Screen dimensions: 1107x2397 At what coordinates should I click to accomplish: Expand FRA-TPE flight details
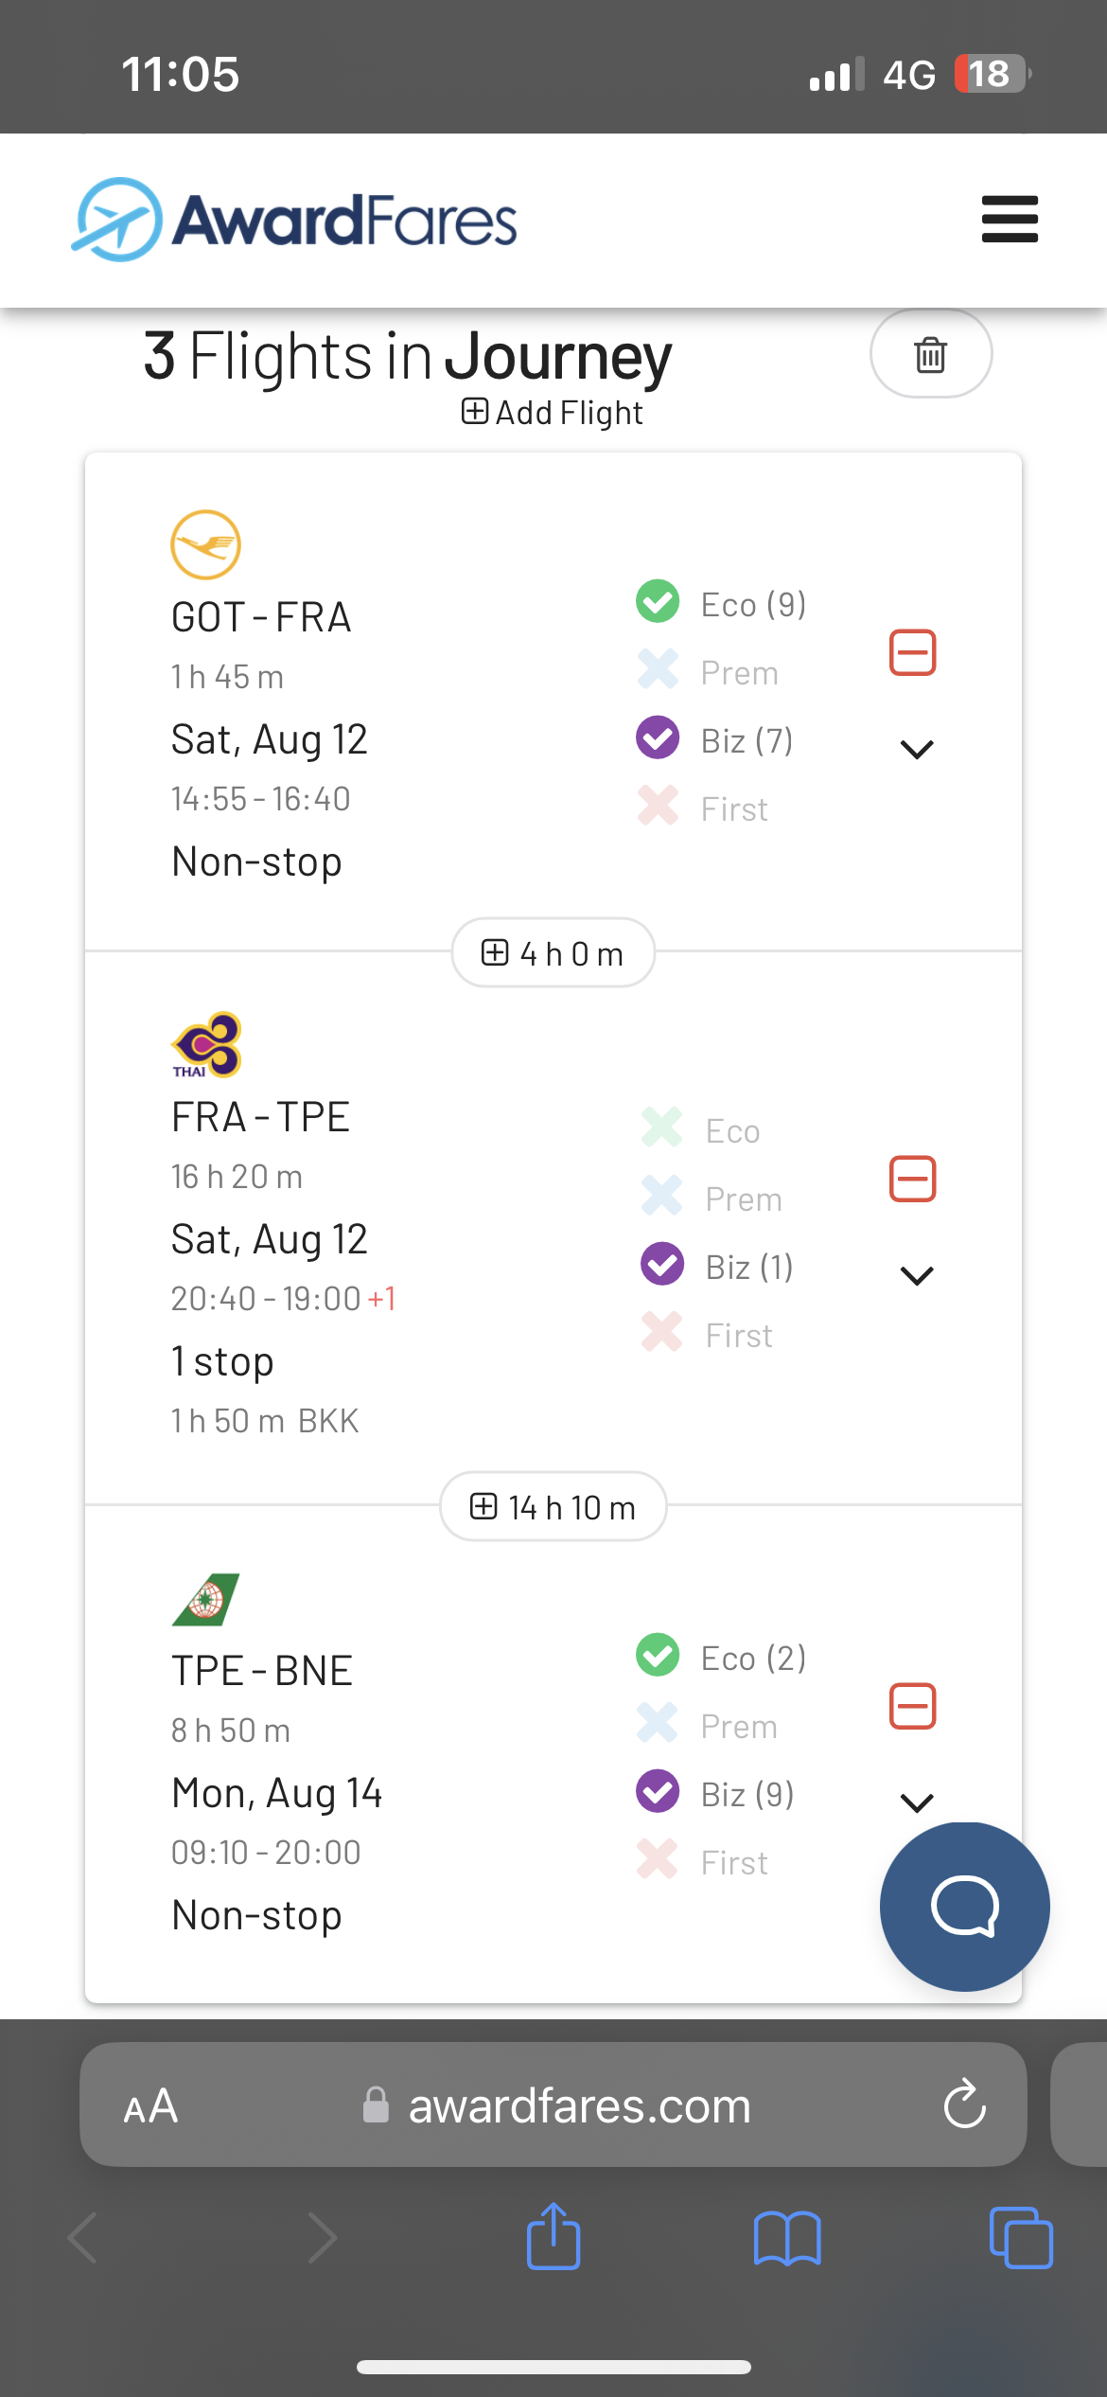coord(916,1276)
